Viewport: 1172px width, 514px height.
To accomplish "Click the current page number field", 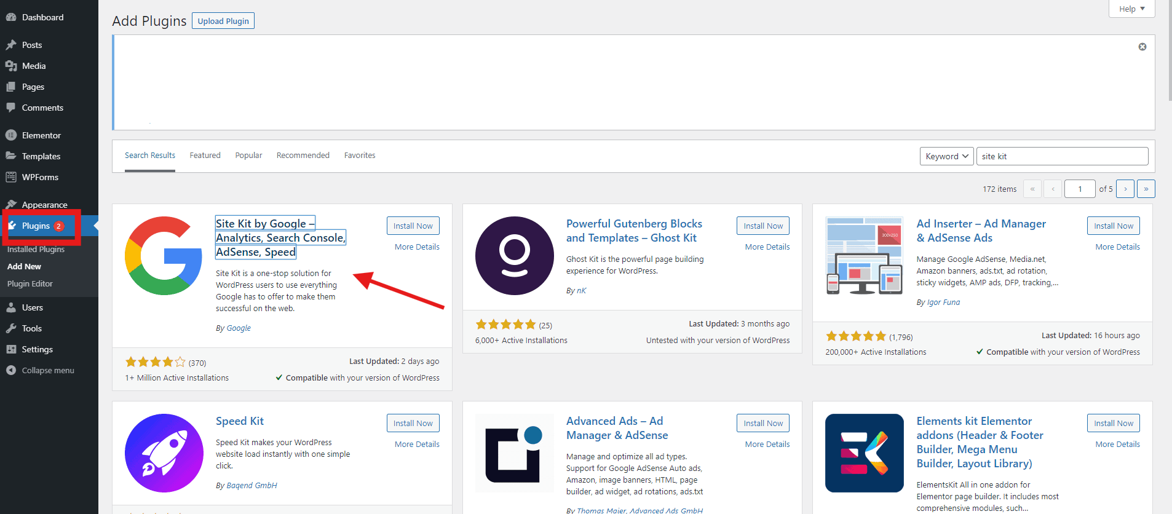I will (x=1080, y=189).
